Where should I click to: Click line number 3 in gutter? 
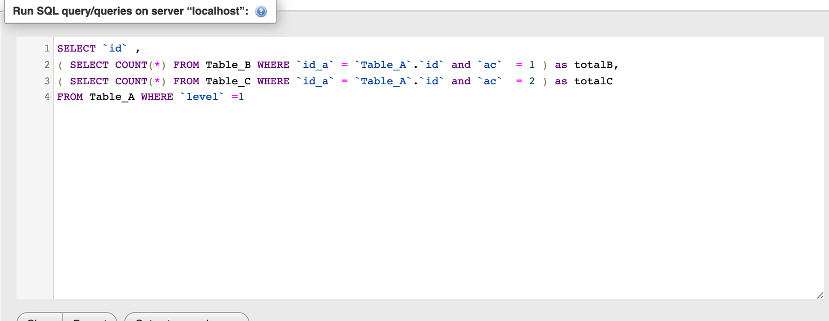(x=47, y=81)
